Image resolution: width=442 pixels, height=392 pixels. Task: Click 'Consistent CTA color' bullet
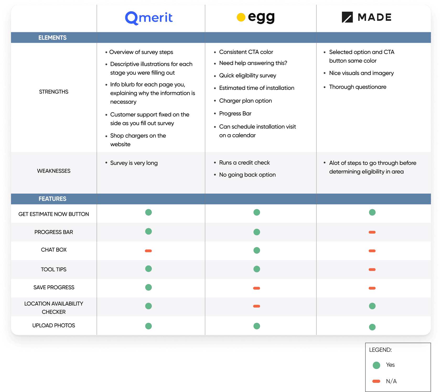click(246, 52)
